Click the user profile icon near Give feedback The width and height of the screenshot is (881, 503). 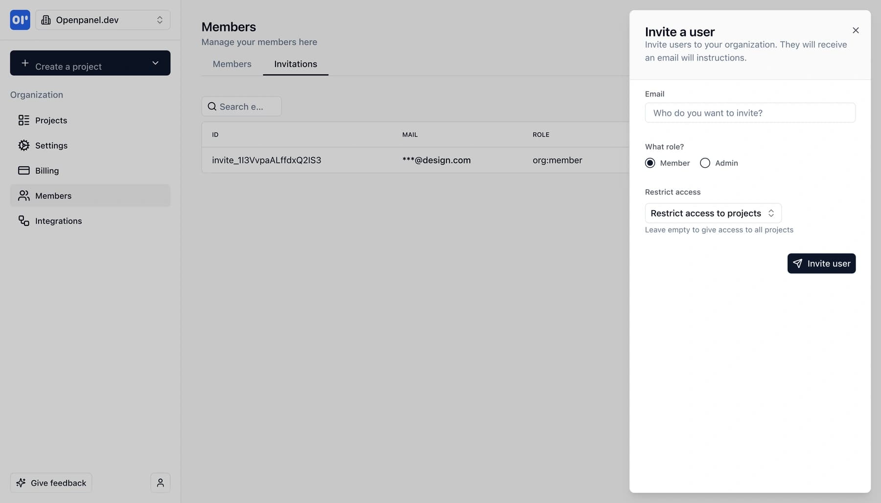click(160, 482)
